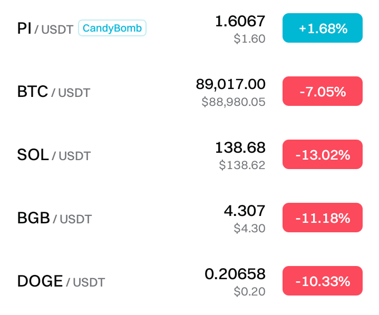Tap the SOL price 138.68
Viewport: 379px width, 315px height.
coord(240,147)
